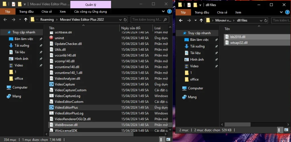Open the uninst uninstaller file

[x=59, y=38]
